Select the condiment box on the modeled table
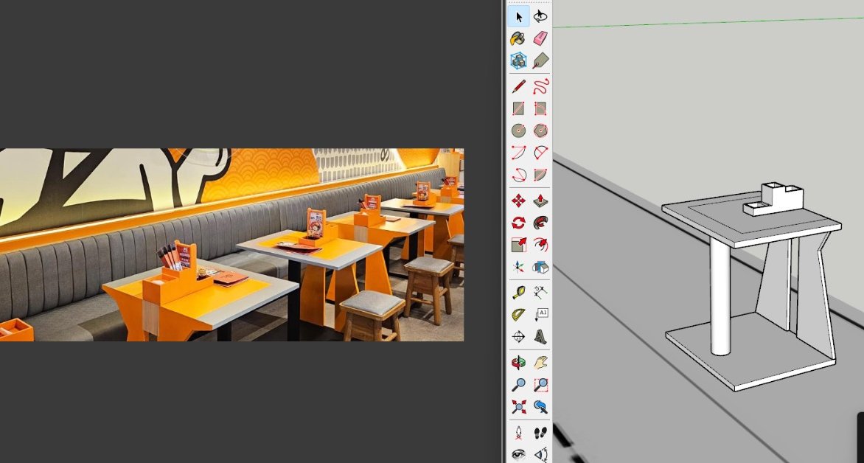Image resolution: width=864 pixels, height=463 pixels. (x=773, y=200)
